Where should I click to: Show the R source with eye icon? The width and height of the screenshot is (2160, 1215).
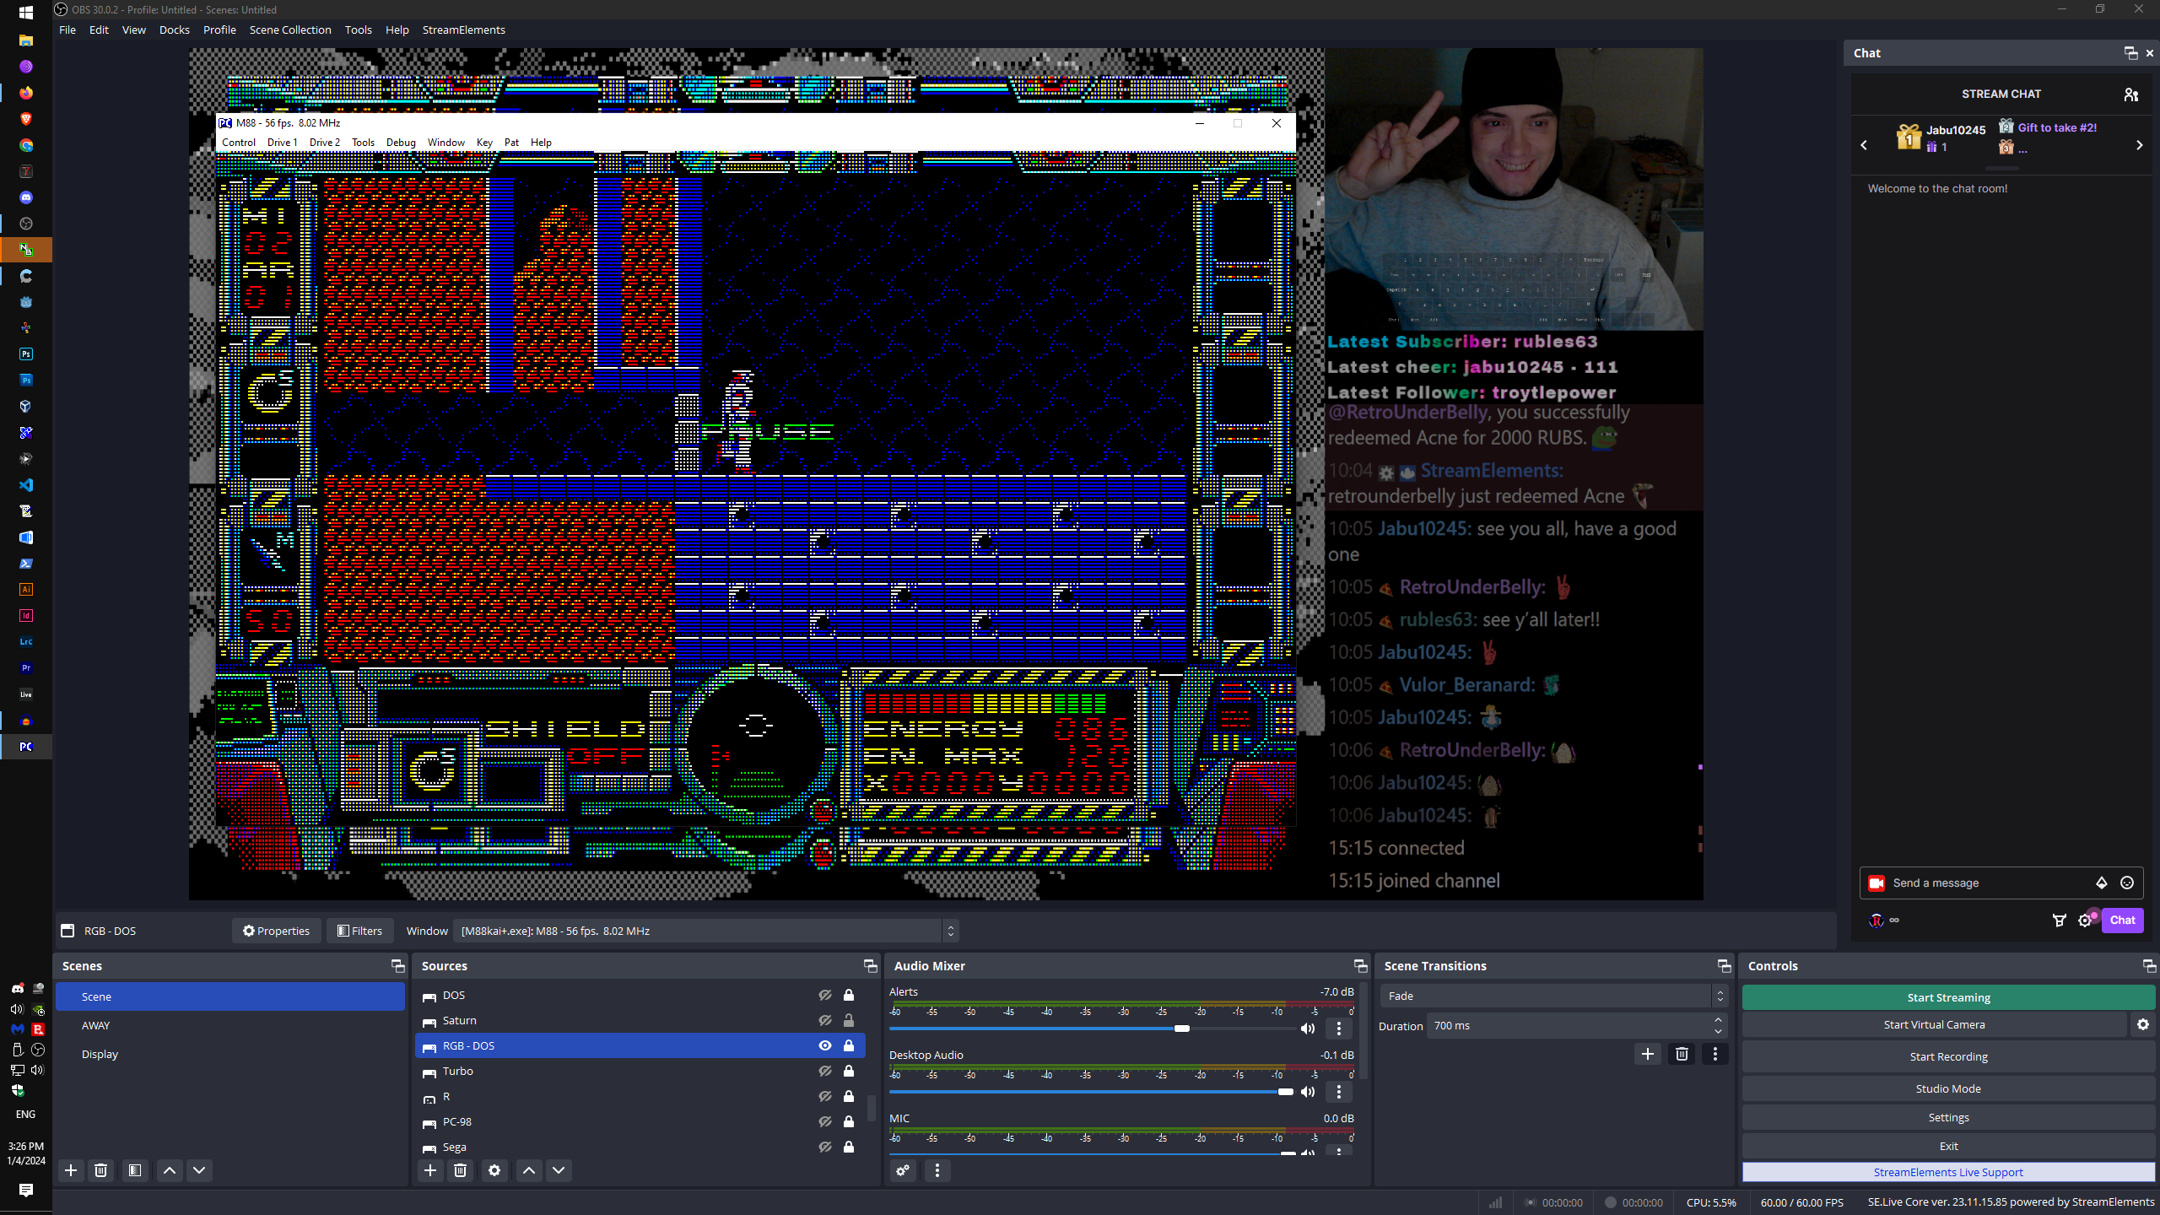pos(825,1097)
